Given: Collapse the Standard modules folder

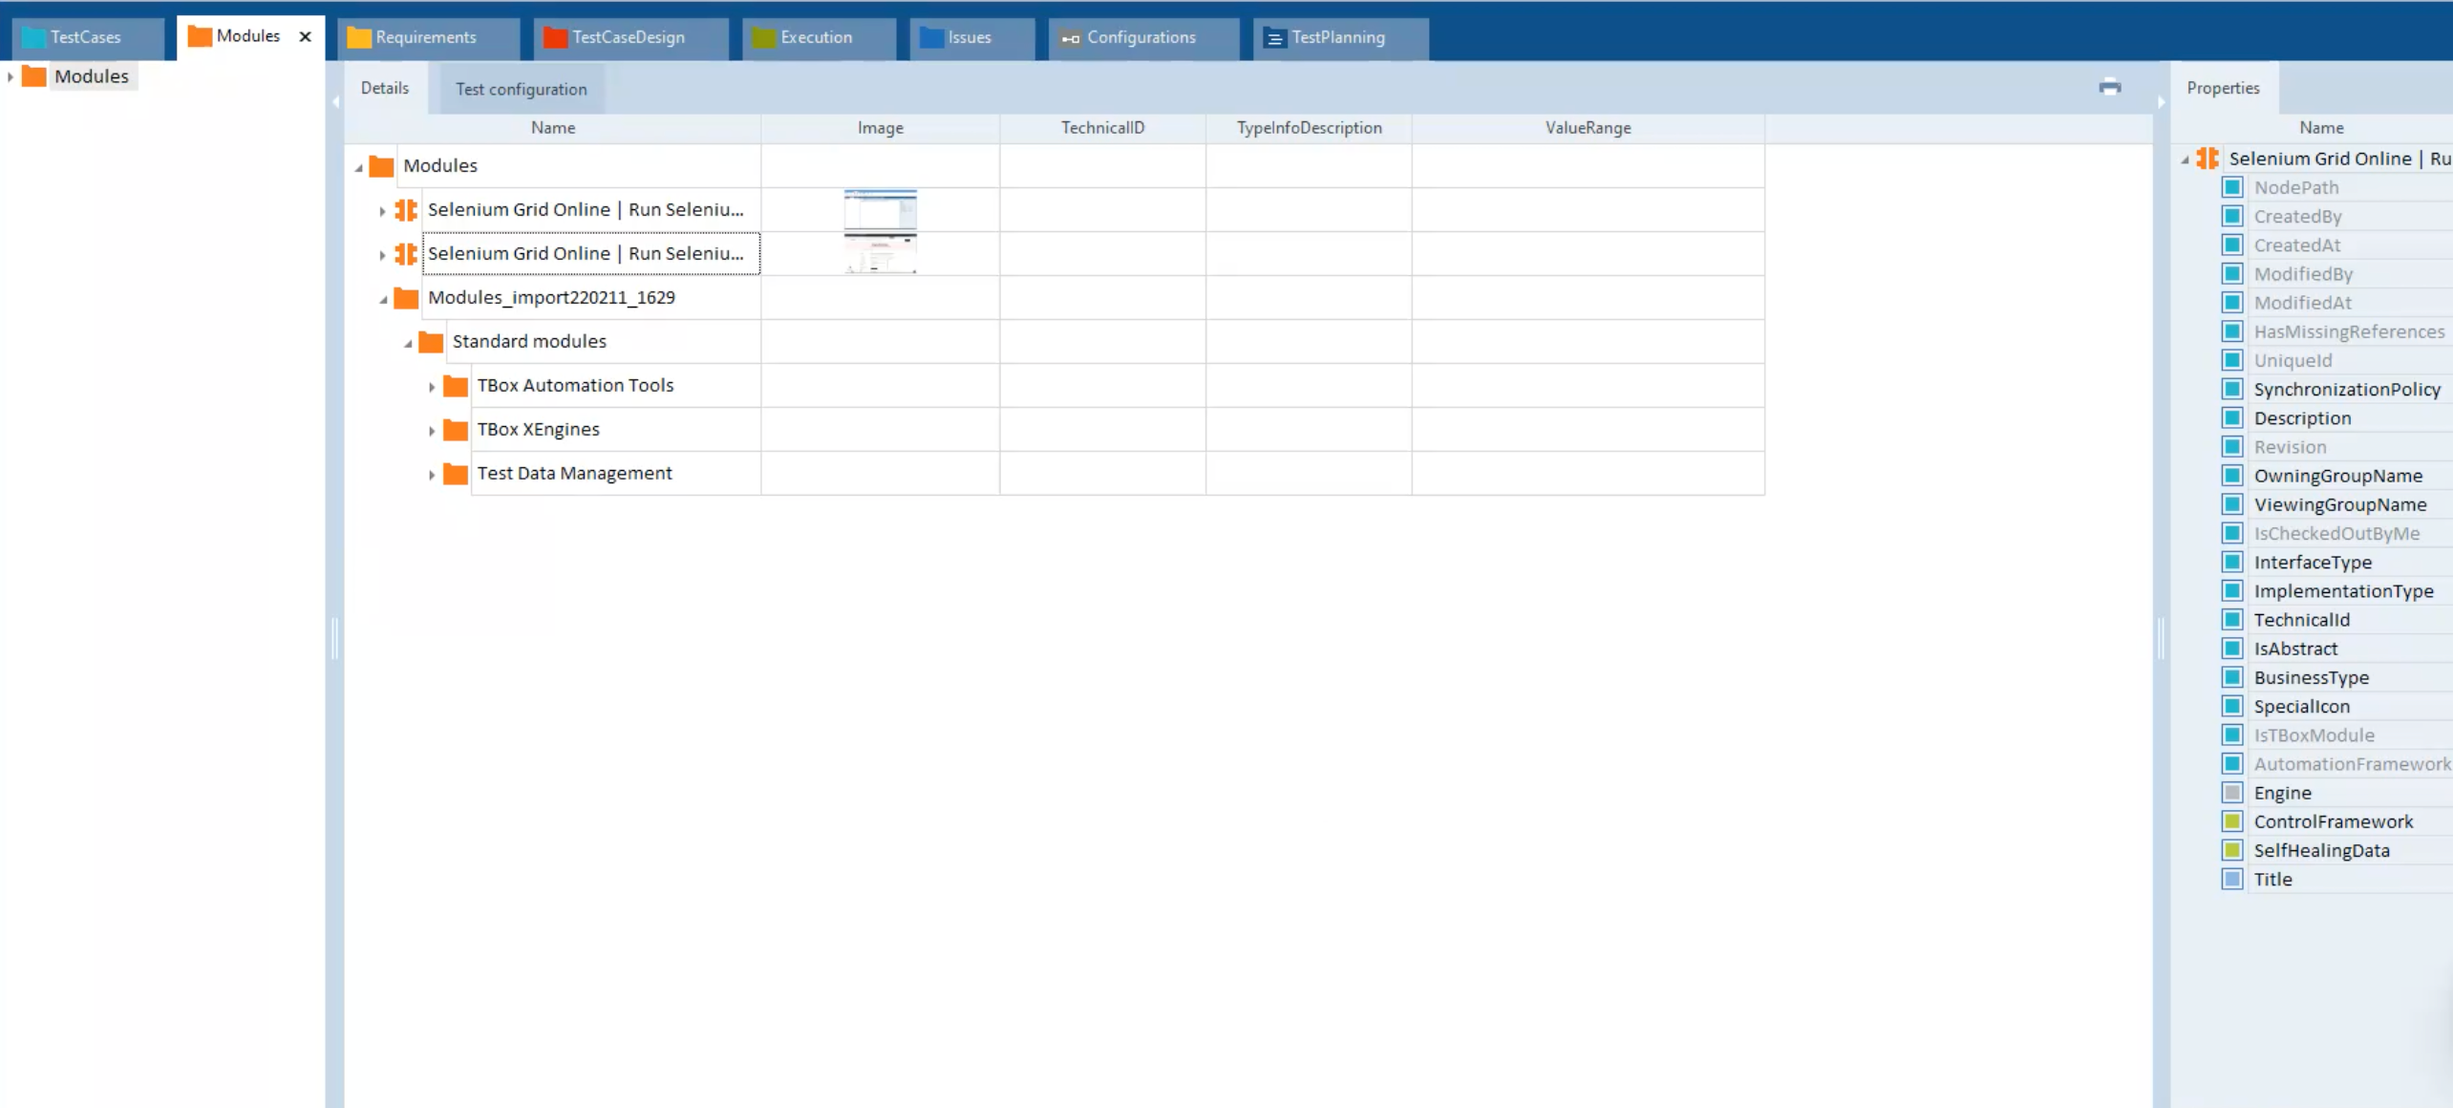Looking at the screenshot, I should tap(408, 343).
